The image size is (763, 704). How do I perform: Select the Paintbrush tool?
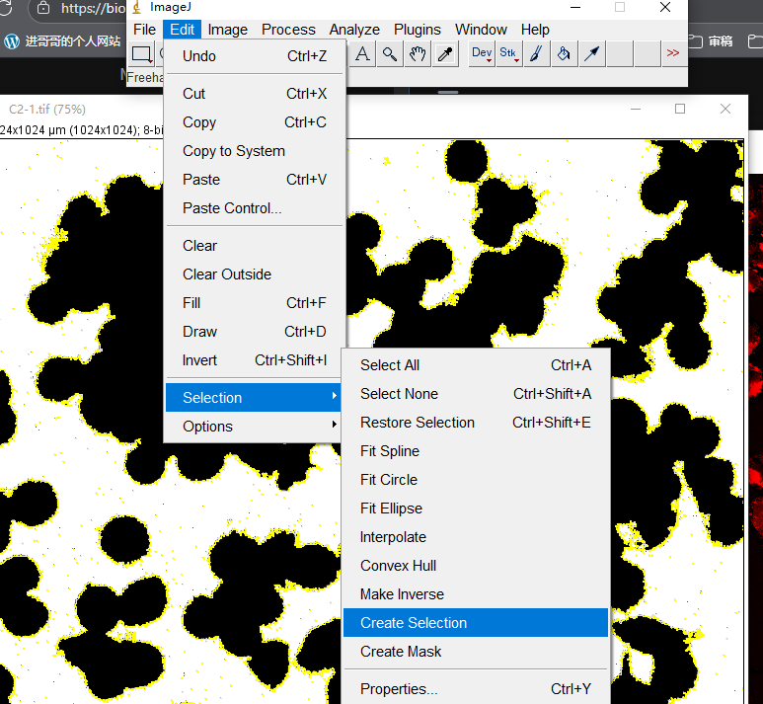536,53
